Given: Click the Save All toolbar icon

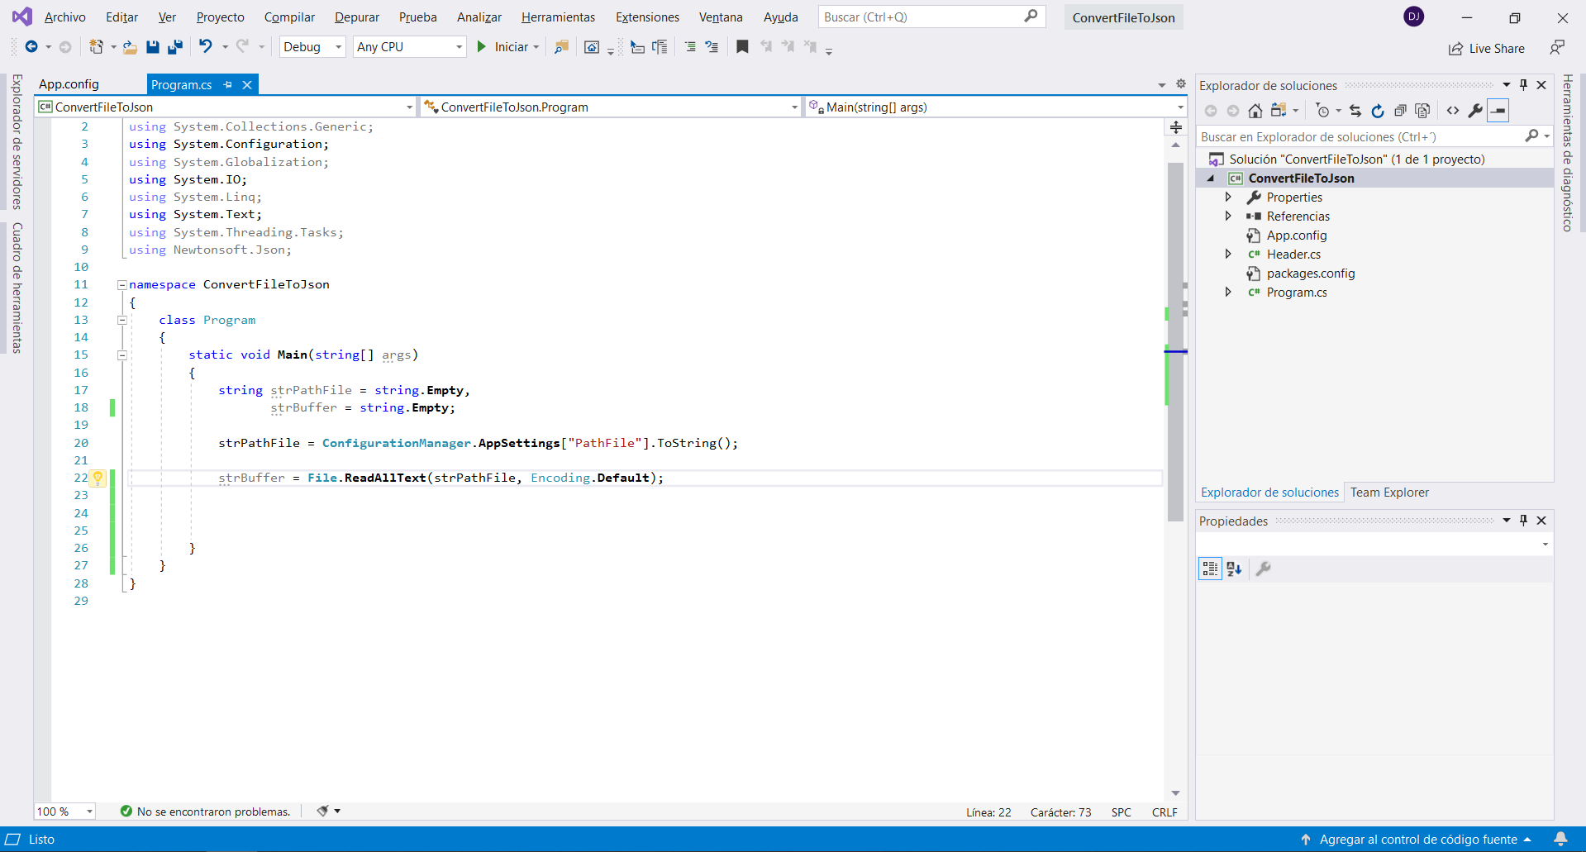Looking at the screenshot, I should pos(174,47).
